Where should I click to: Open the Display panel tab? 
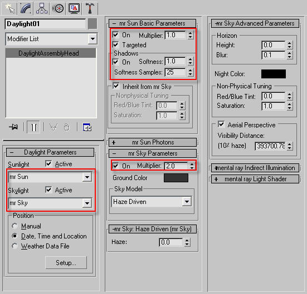[74, 8]
